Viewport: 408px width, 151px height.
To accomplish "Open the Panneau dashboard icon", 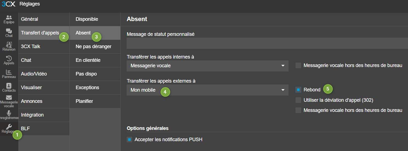I will (x=9, y=72).
